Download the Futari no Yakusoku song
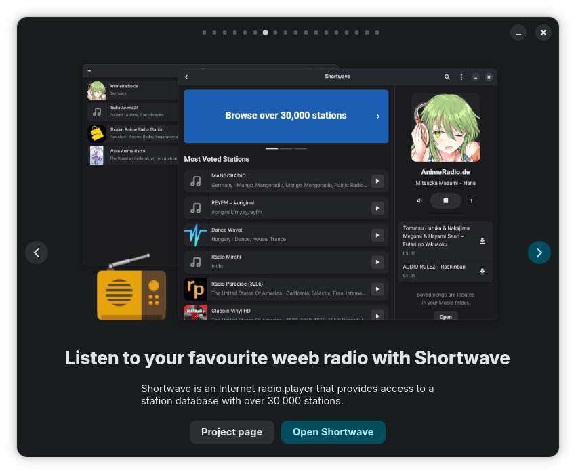Screen dimensions: 576x474 click(482, 240)
